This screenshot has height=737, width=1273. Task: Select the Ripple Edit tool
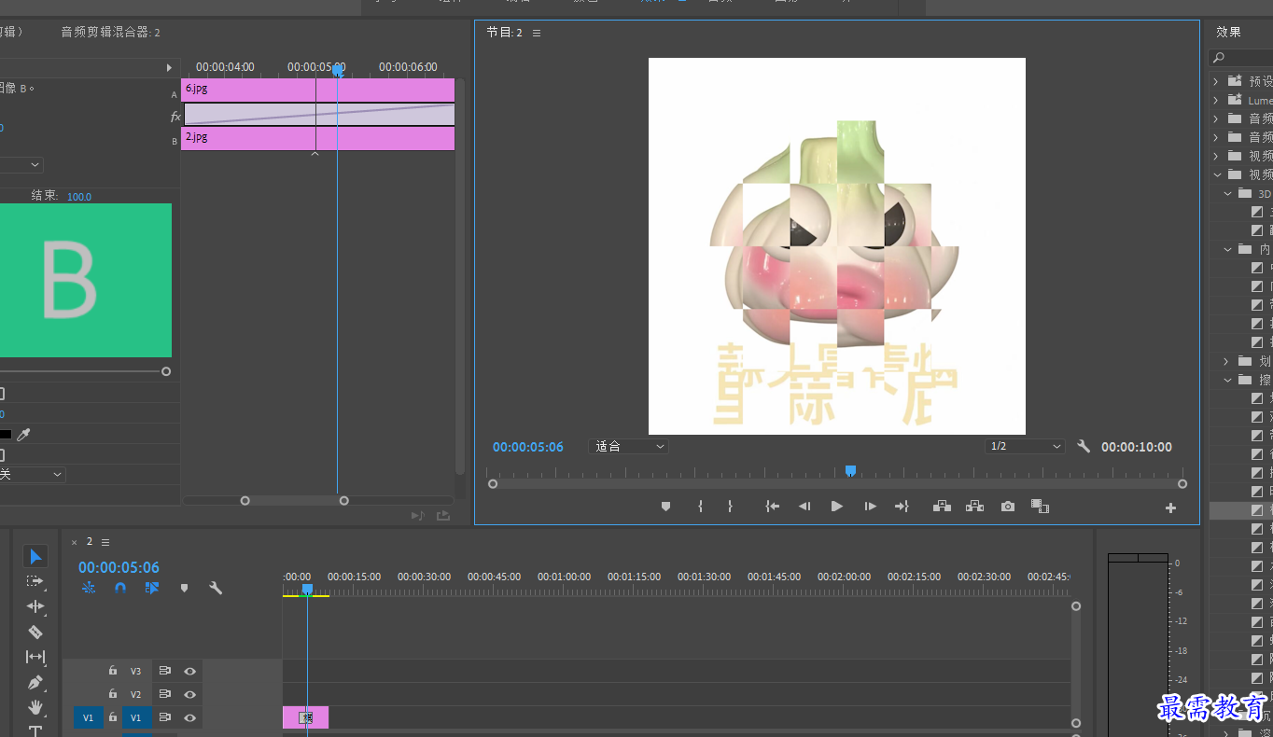pyautogui.click(x=35, y=606)
